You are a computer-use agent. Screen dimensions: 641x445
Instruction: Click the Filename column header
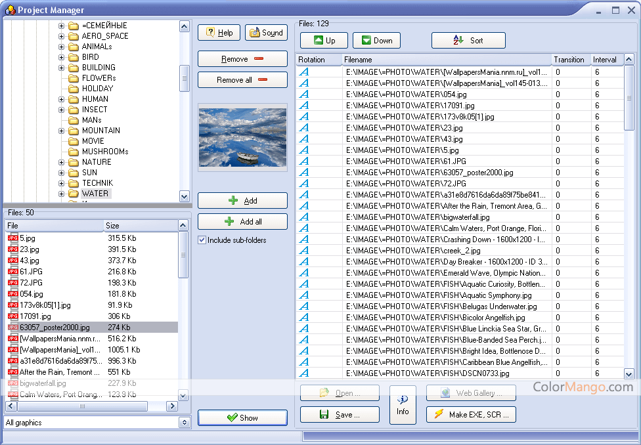click(x=447, y=60)
